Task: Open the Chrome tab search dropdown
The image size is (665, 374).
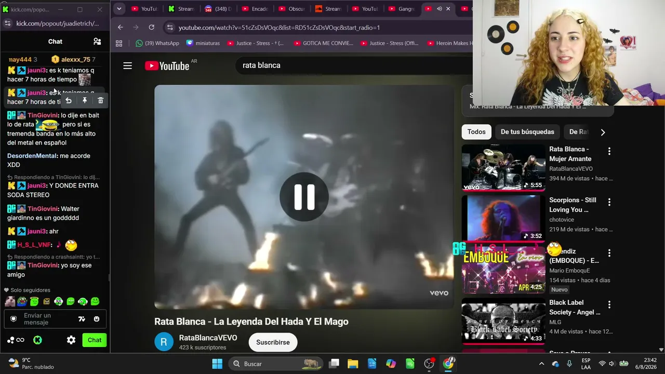Action: click(119, 9)
